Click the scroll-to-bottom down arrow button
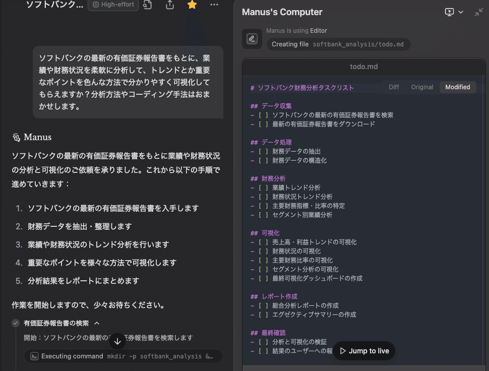 (117, 341)
